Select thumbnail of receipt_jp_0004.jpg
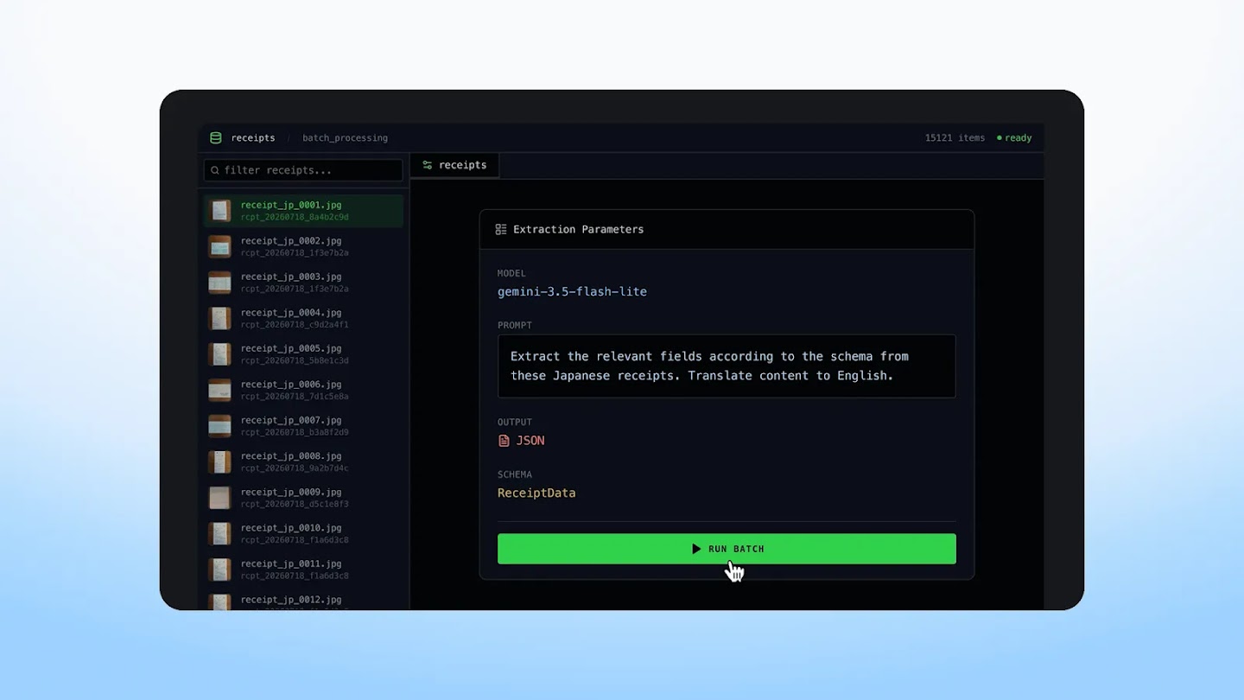The height and width of the screenshot is (700, 1244). coord(219,318)
